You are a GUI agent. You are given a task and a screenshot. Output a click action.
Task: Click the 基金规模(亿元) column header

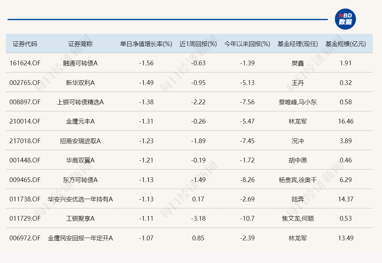[345, 44]
